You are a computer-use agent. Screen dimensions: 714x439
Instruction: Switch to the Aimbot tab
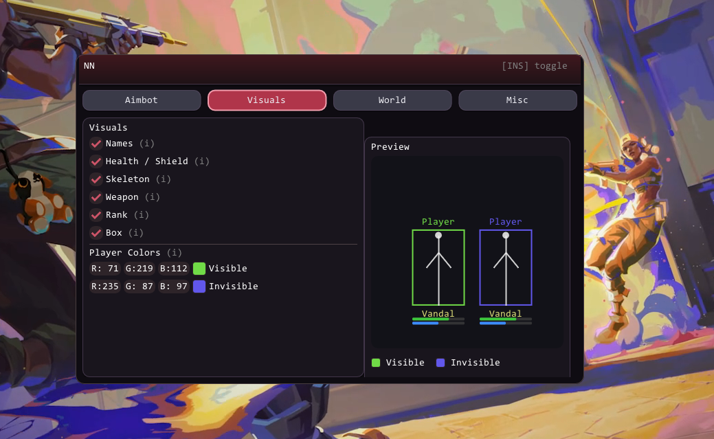(142, 100)
